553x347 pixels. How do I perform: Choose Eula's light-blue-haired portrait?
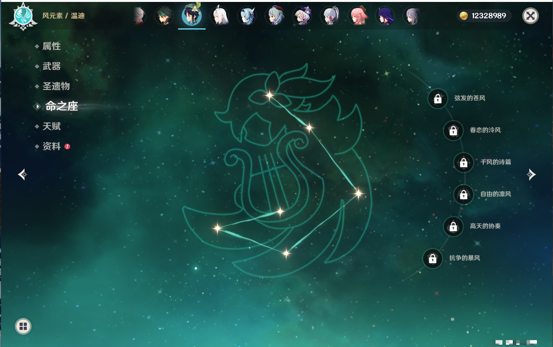247,16
